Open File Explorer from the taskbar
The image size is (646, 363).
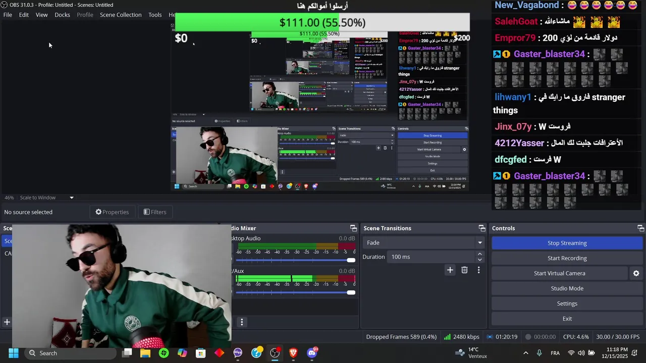click(145, 353)
